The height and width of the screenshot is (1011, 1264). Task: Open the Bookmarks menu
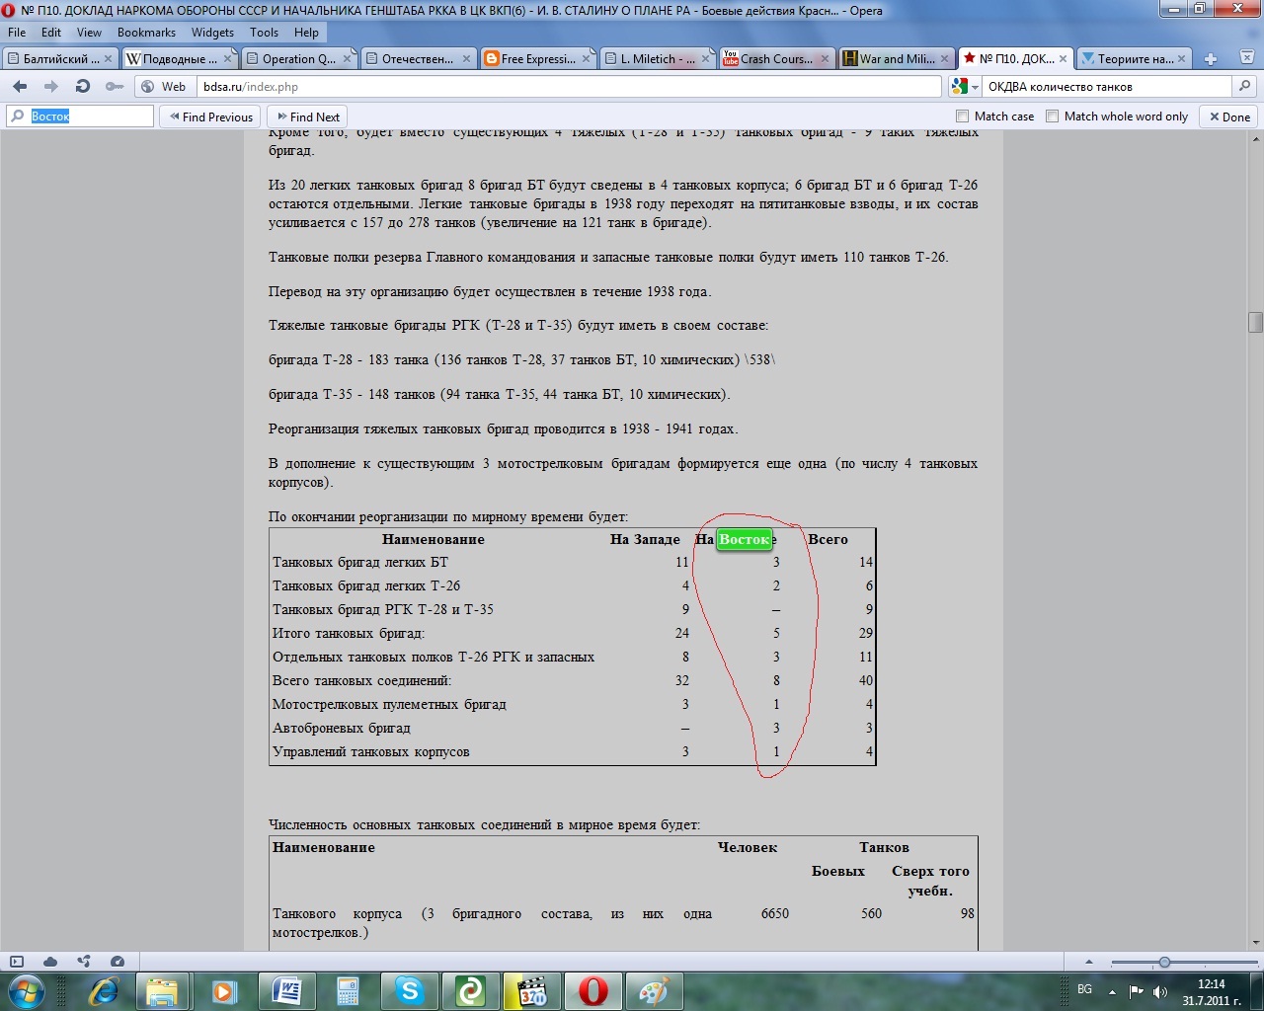click(145, 33)
